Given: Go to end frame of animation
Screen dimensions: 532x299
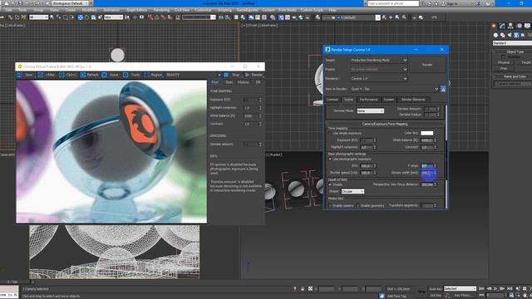Looking at the screenshot, I should (510, 289).
